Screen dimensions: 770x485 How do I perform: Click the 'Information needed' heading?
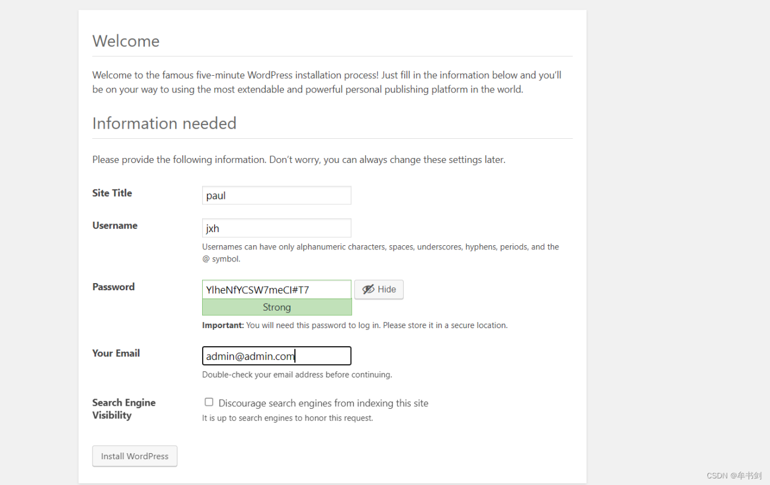coord(164,123)
